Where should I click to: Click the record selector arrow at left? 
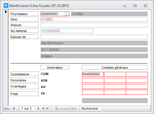(6, 12)
